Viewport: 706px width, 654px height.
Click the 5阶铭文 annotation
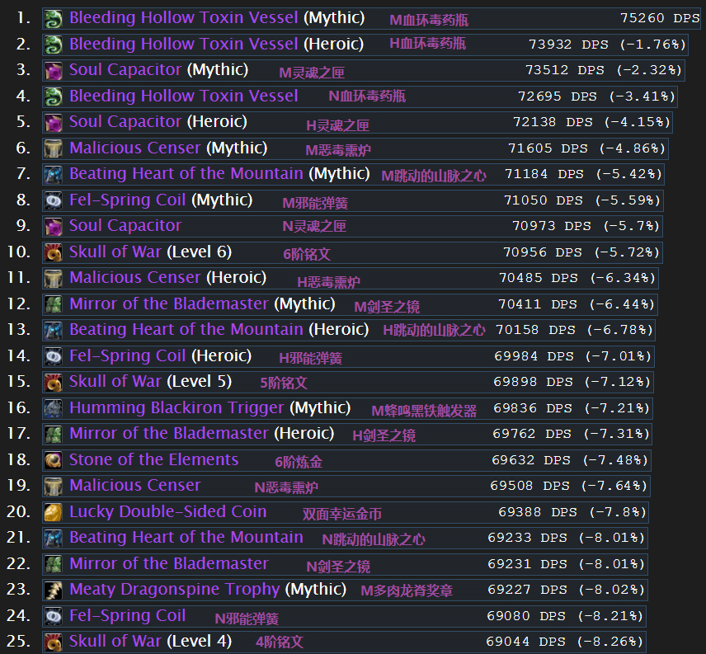pos(284,383)
